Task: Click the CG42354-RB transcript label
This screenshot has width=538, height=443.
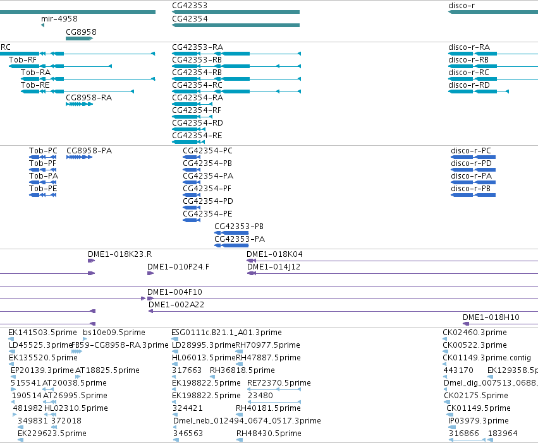Action: pyautogui.click(x=197, y=73)
